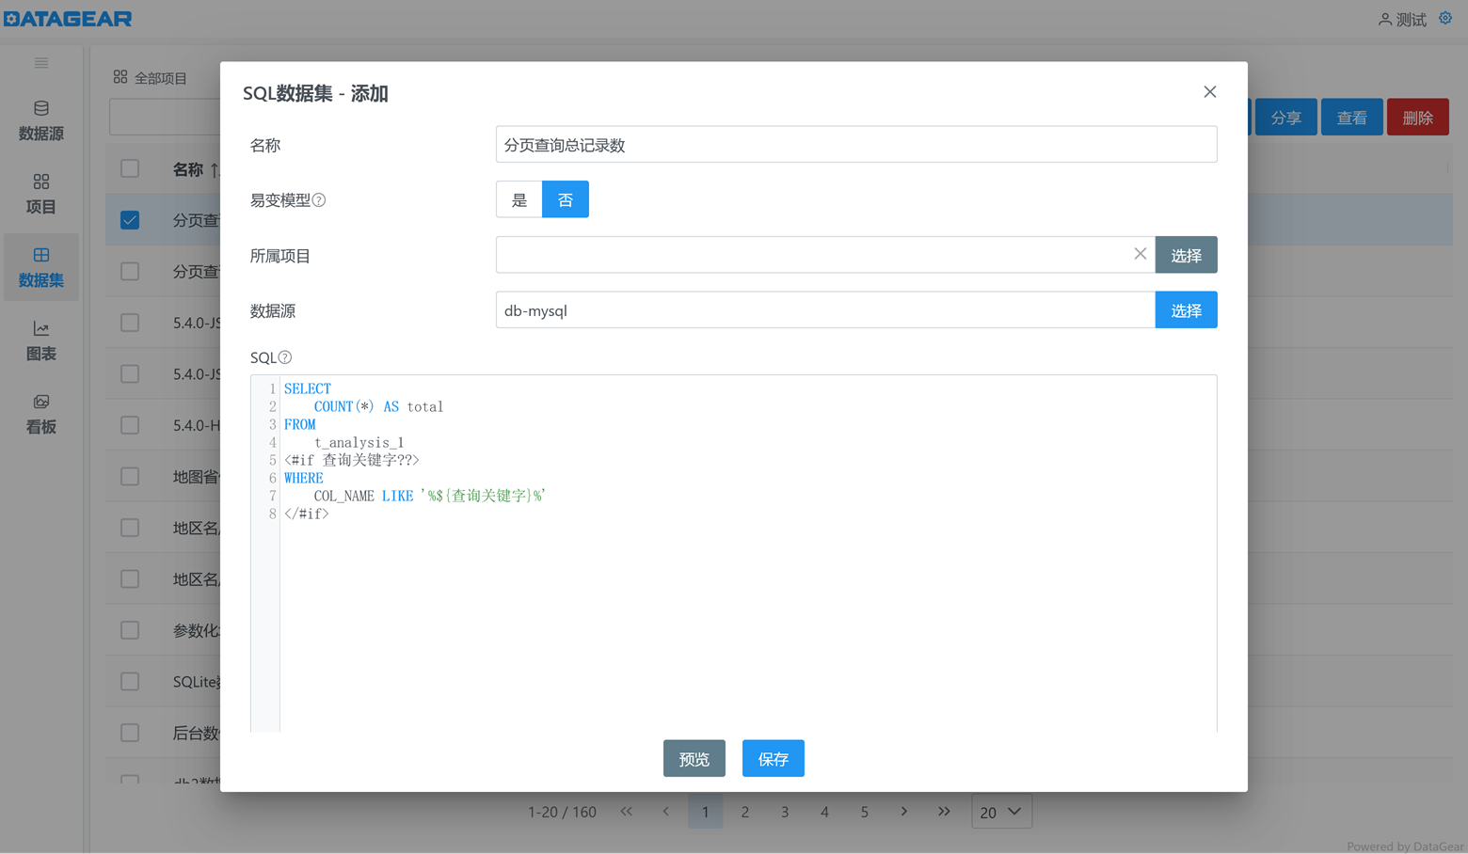1468x854 pixels.
Task: Check the 地图省 row checkbox
Action: 130,476
